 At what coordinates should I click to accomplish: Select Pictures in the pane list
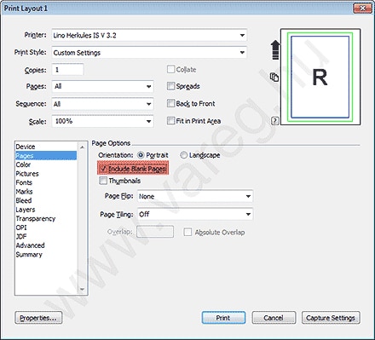click(x=46, y=174)
